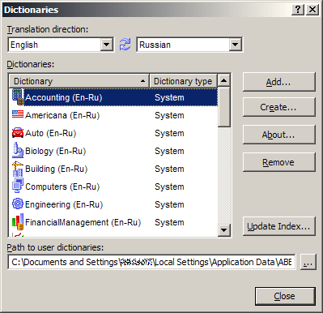The height and width of the screenshot is (313, 323).
Task: Click Update Index... button
Action: (279, 226)
